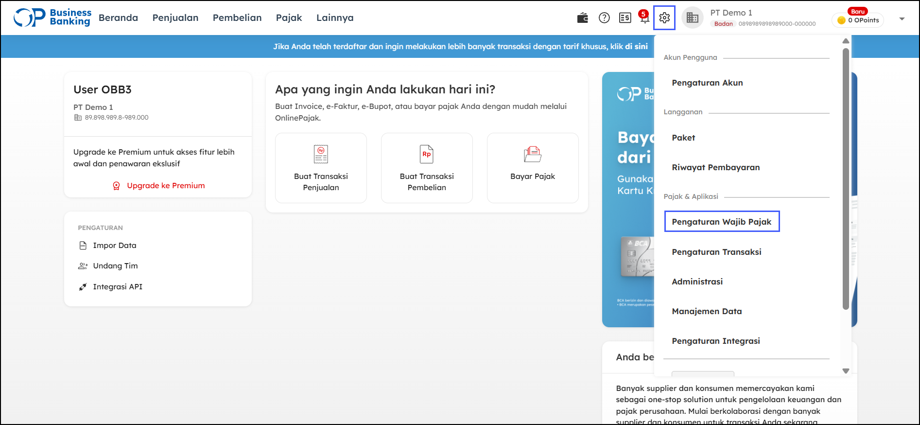This screenshot has width=920, height=425.
Task: Expand the account dropdown arrow
Action: (902, 19)
